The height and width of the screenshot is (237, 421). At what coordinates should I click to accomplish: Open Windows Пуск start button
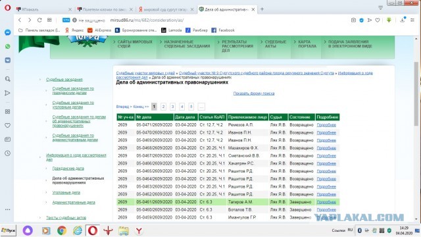[x=9, y=230]
